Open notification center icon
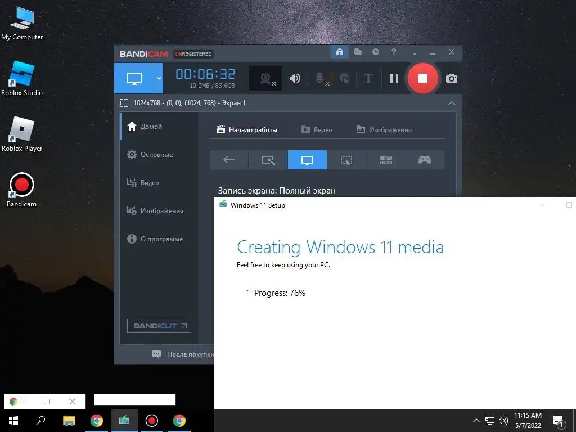The width and height of the screenshot is (576, 432). pos(558,421)
